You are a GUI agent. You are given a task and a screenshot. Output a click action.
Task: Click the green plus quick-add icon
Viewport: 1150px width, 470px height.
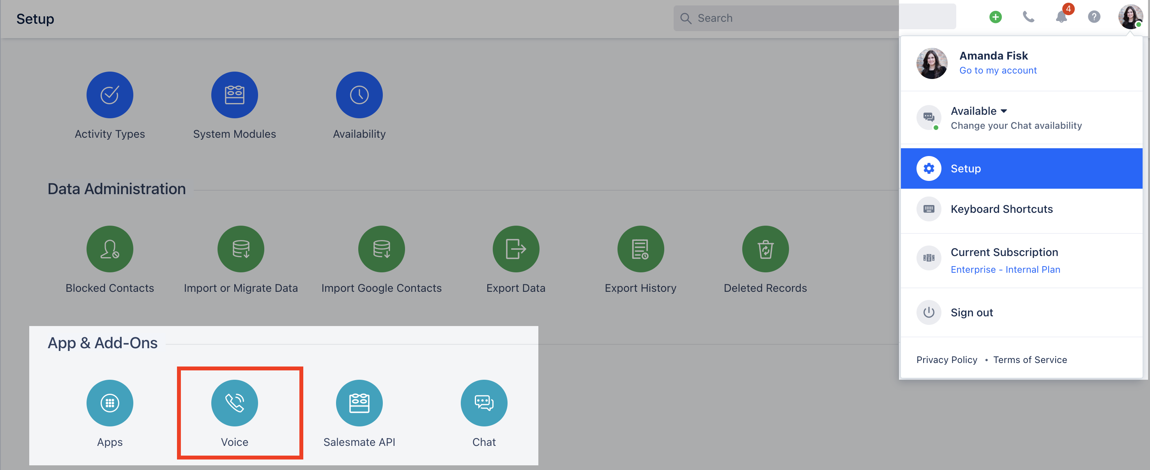995,18
